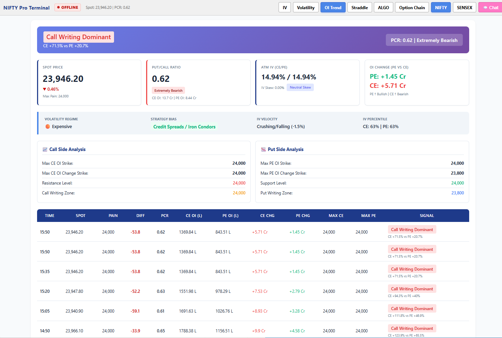The width and height of the screenshot is (502, 338).
Task: Select the OI Trend tab
Action: point(333,7)
